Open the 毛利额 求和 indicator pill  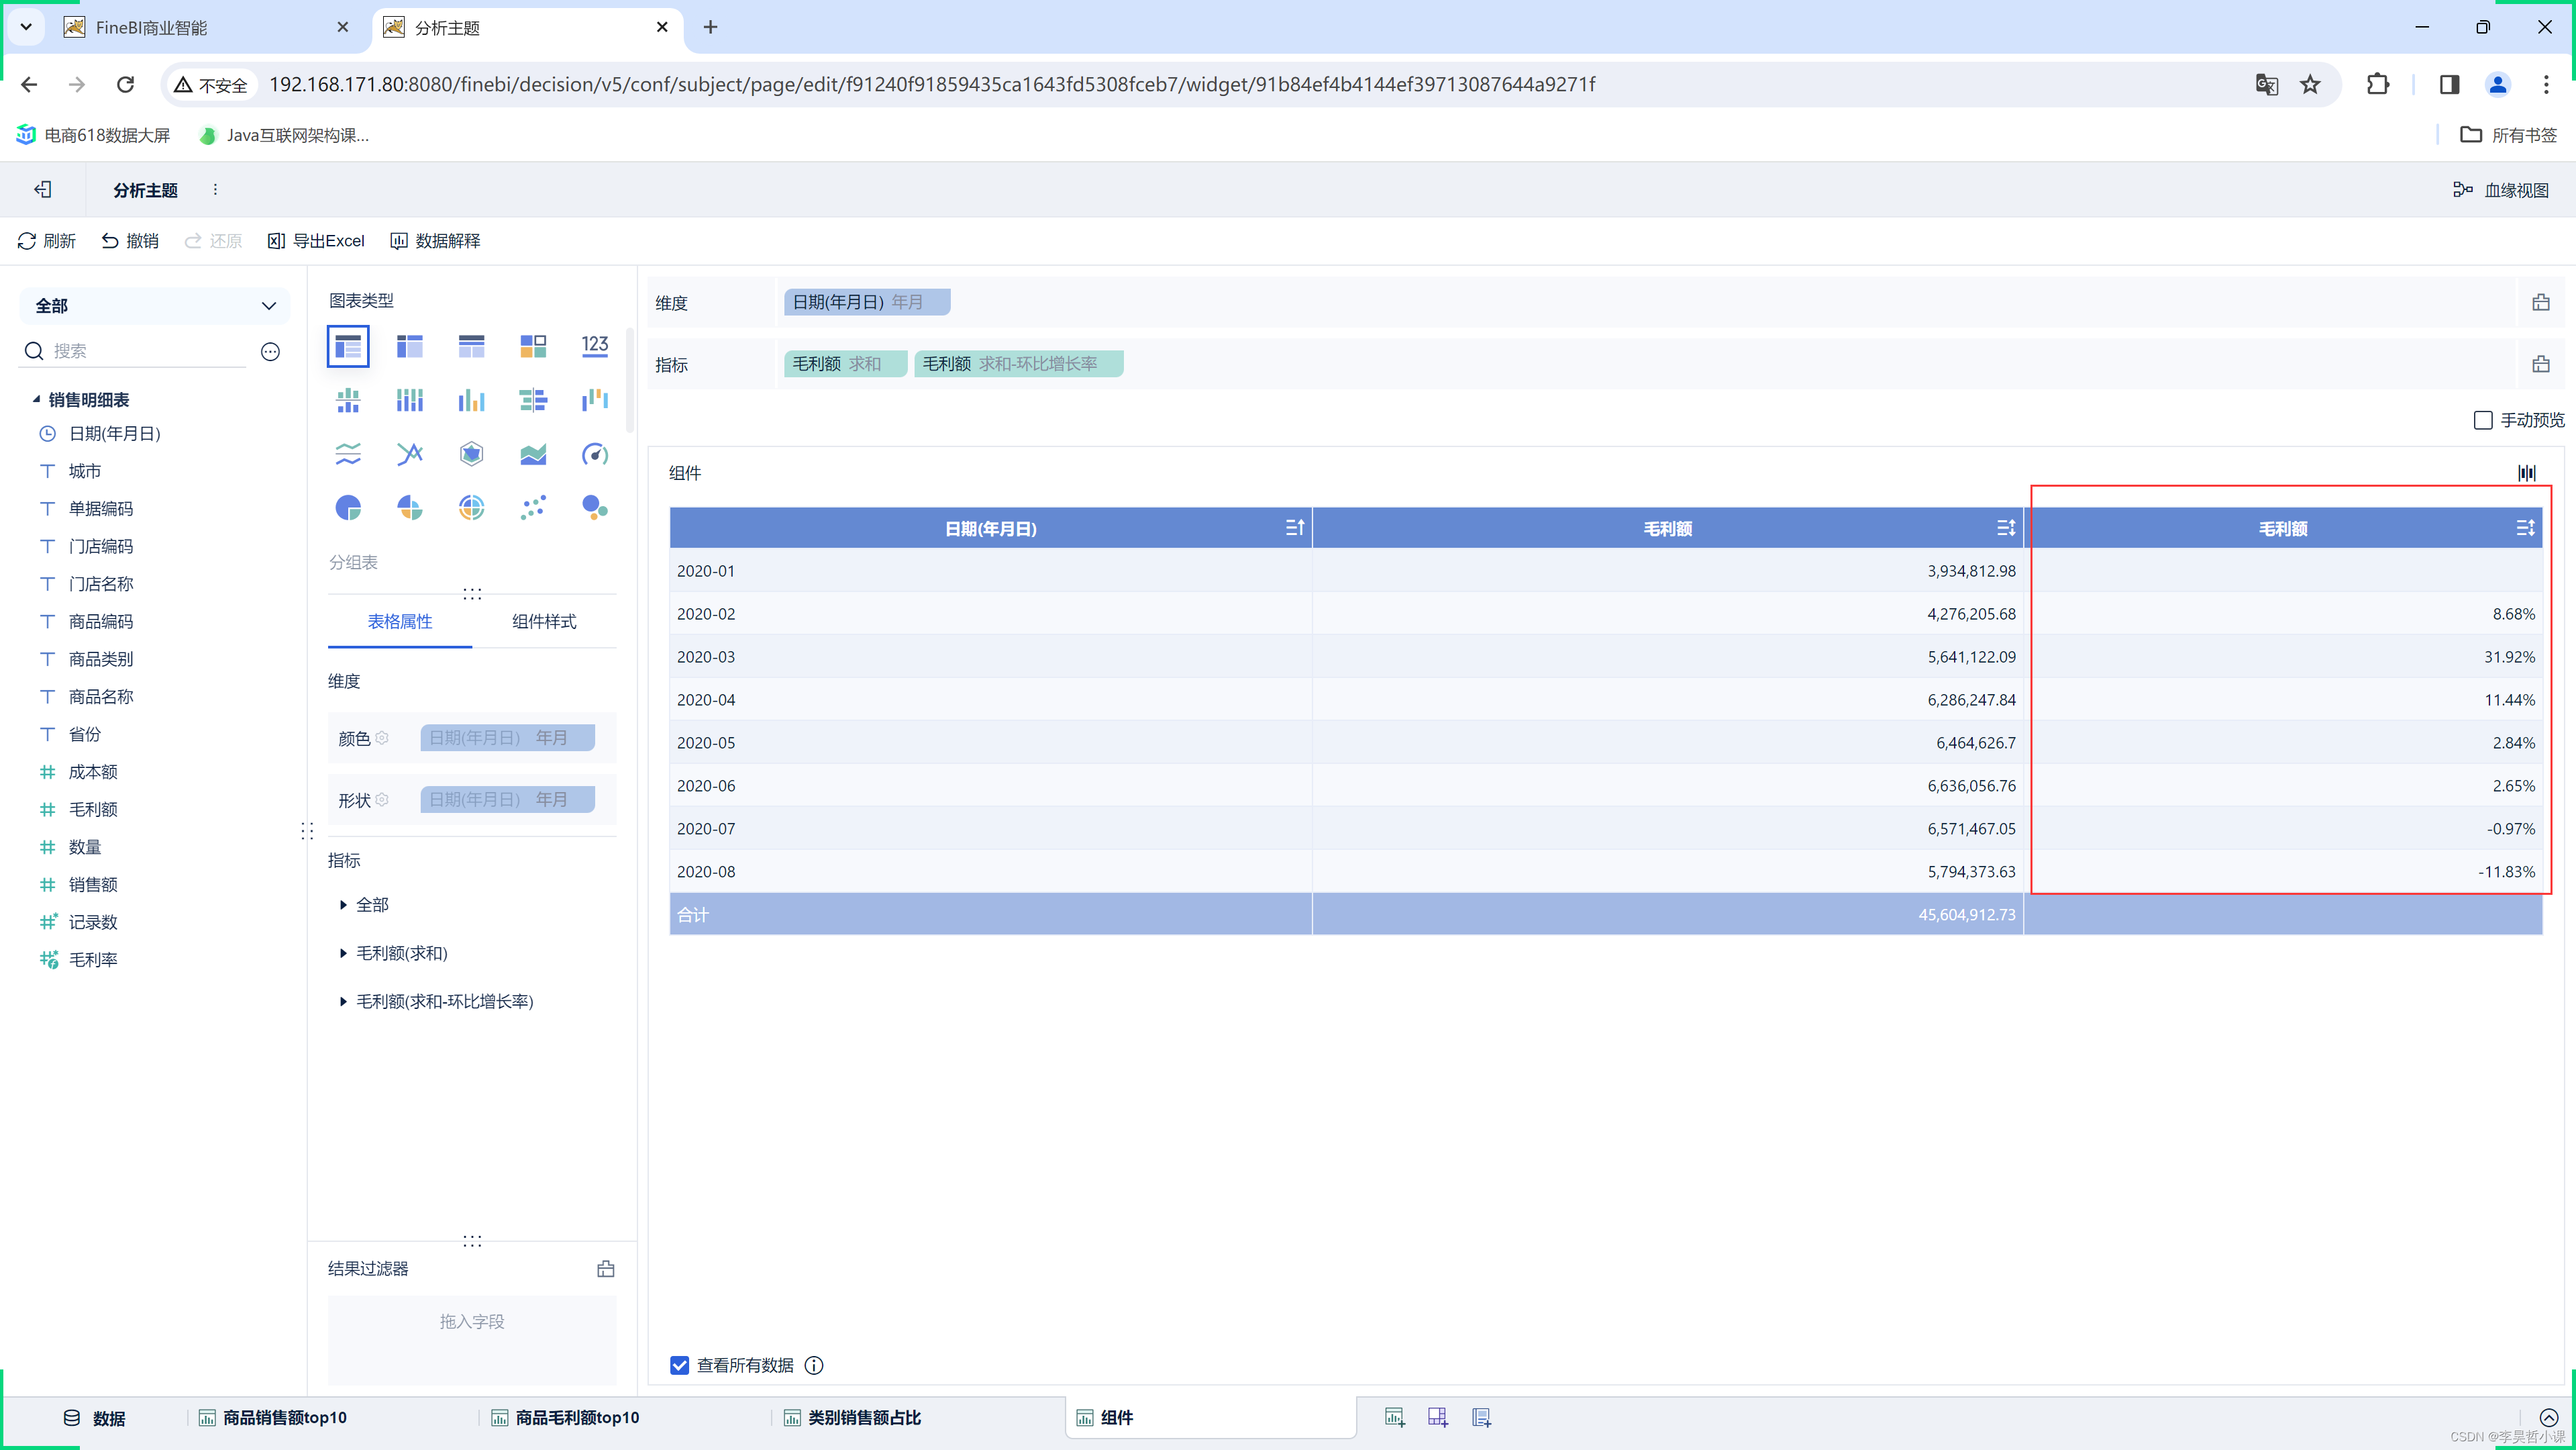tap(845, 363)
